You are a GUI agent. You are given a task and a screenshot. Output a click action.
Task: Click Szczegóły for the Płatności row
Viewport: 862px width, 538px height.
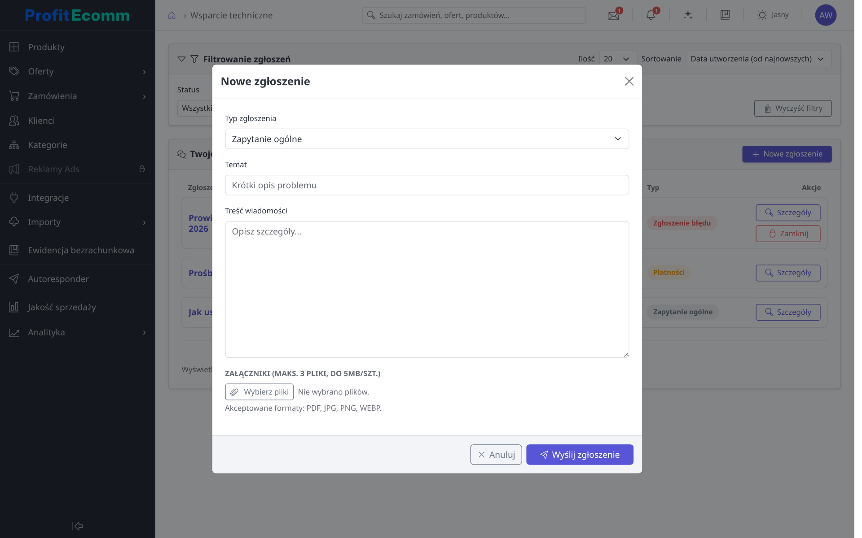[788, 273]
